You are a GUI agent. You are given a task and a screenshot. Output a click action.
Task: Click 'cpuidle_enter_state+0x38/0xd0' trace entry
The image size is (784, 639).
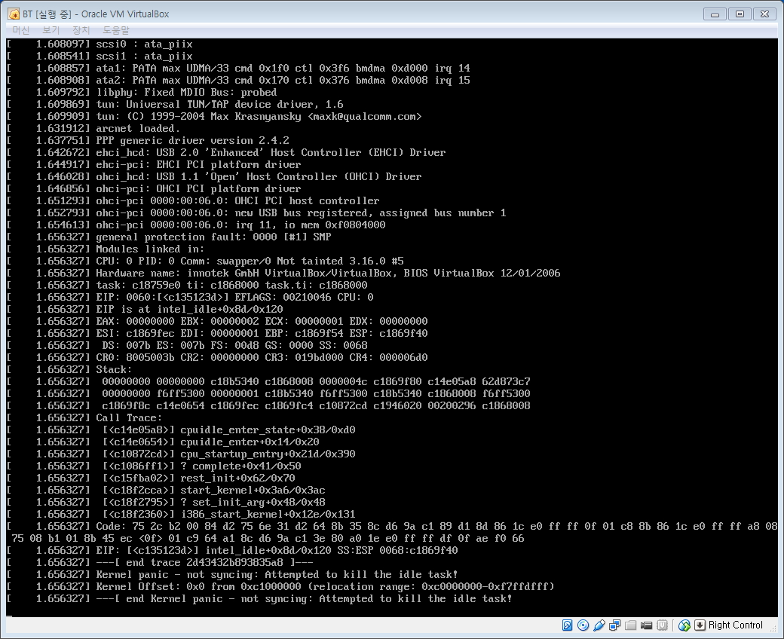tap(268, 430)
